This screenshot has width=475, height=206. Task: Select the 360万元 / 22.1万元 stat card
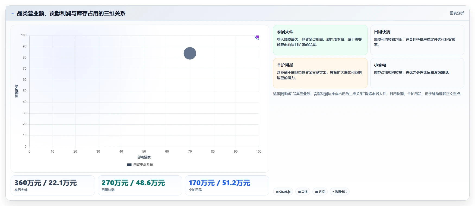click(x=53, y=185)
